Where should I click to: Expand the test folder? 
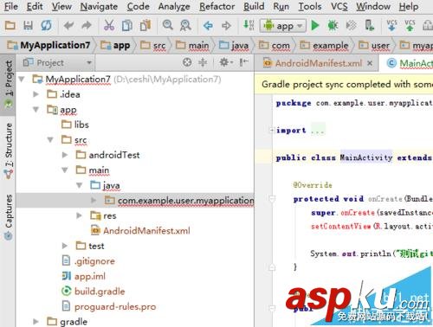tap(65, 246)
